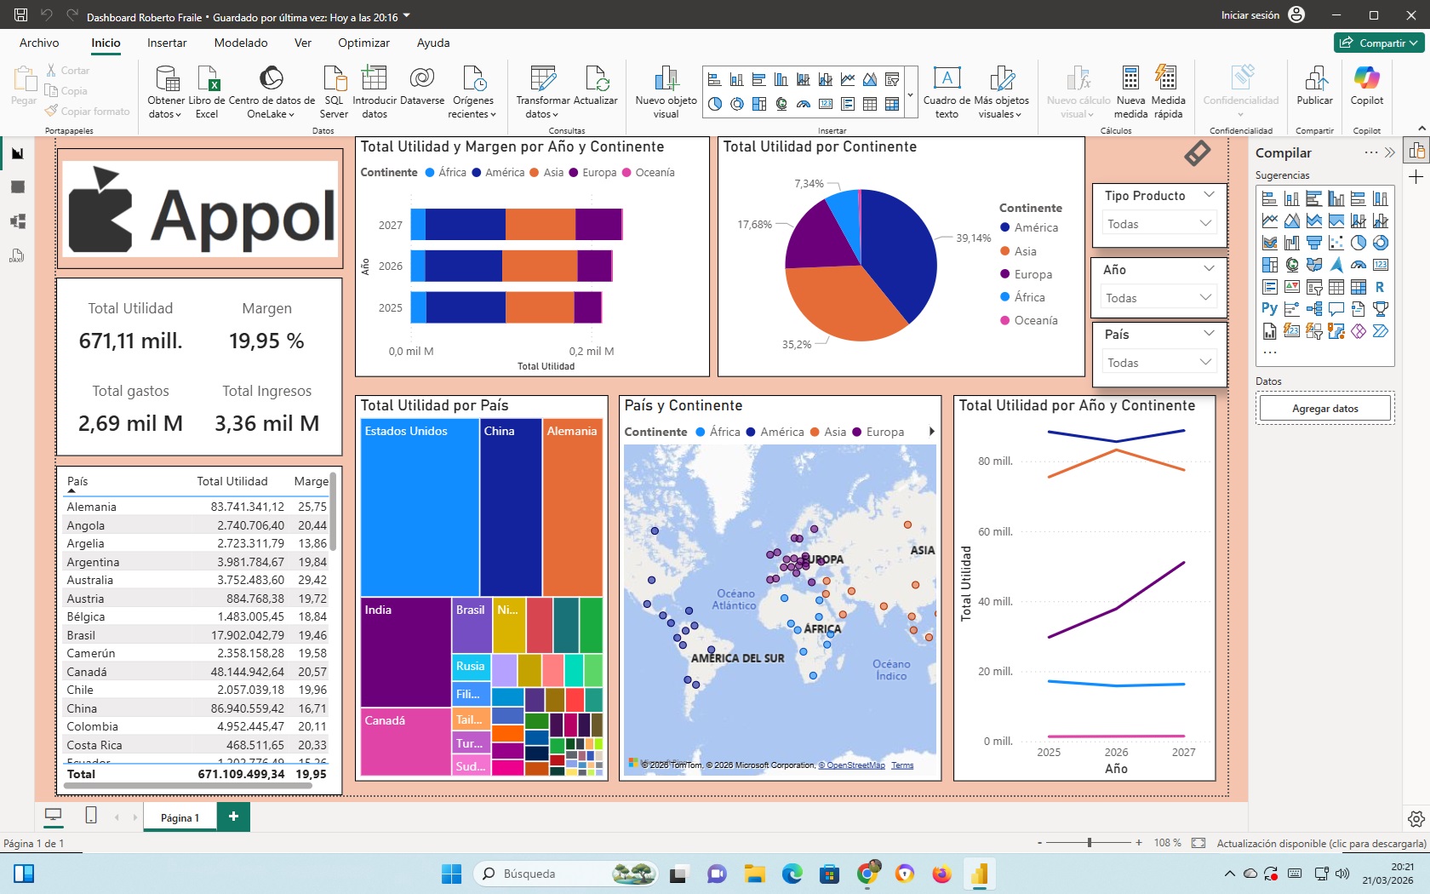
Task: Expand the full visuals gallery with the chevron
Action: point(911,95)
